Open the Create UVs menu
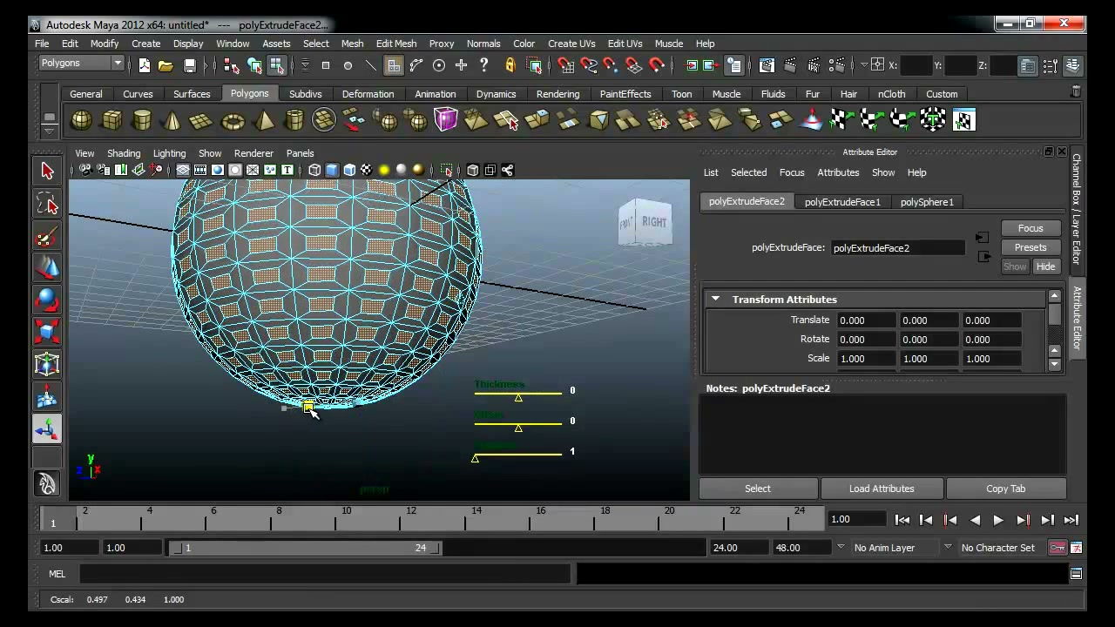Viewport: 1115px width, 627px height. [x=571, y=44]
